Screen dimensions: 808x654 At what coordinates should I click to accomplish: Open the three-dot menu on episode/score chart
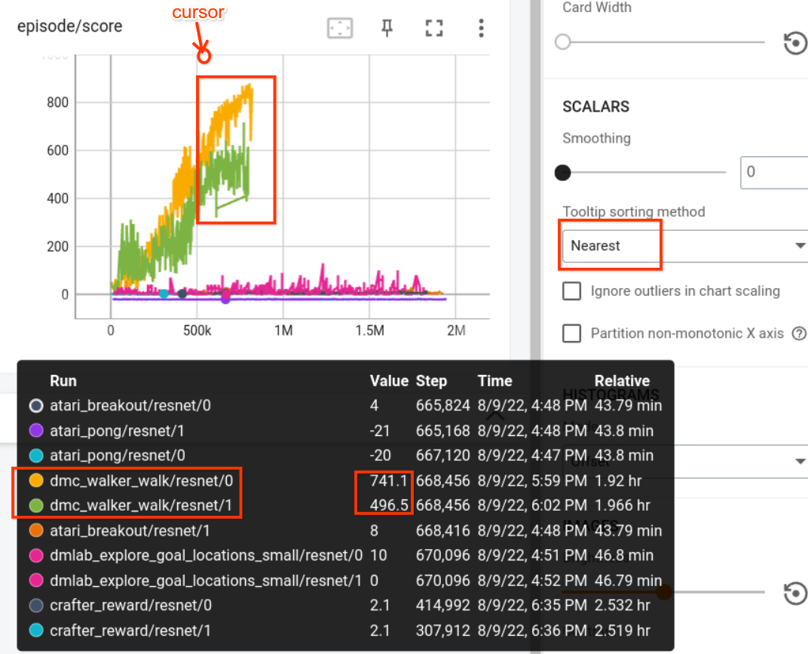[481, 27]
